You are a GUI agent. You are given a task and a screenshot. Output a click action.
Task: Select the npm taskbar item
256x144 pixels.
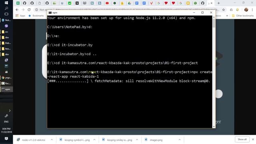click(6, 89)
